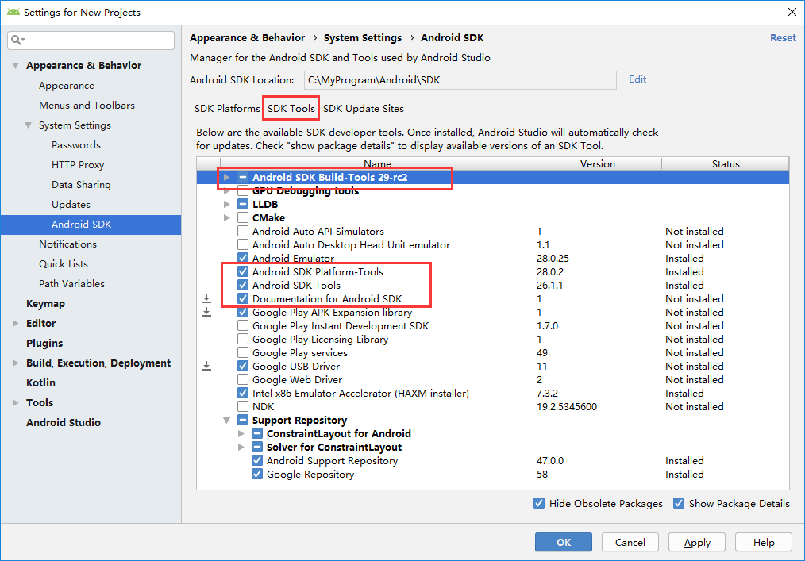Click the search magnifier icon in settings
Screen dimensions: 805x561
pos(16,40)
